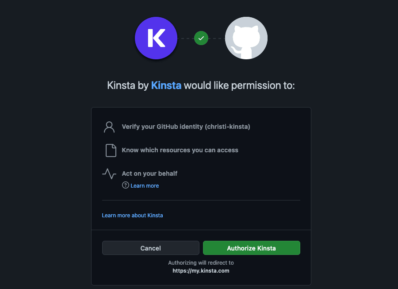Click the green checkmark connection icon

[x=201, y=38]
